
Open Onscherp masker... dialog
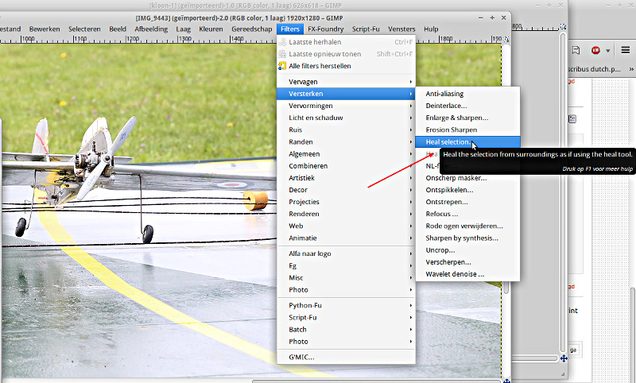467,178
